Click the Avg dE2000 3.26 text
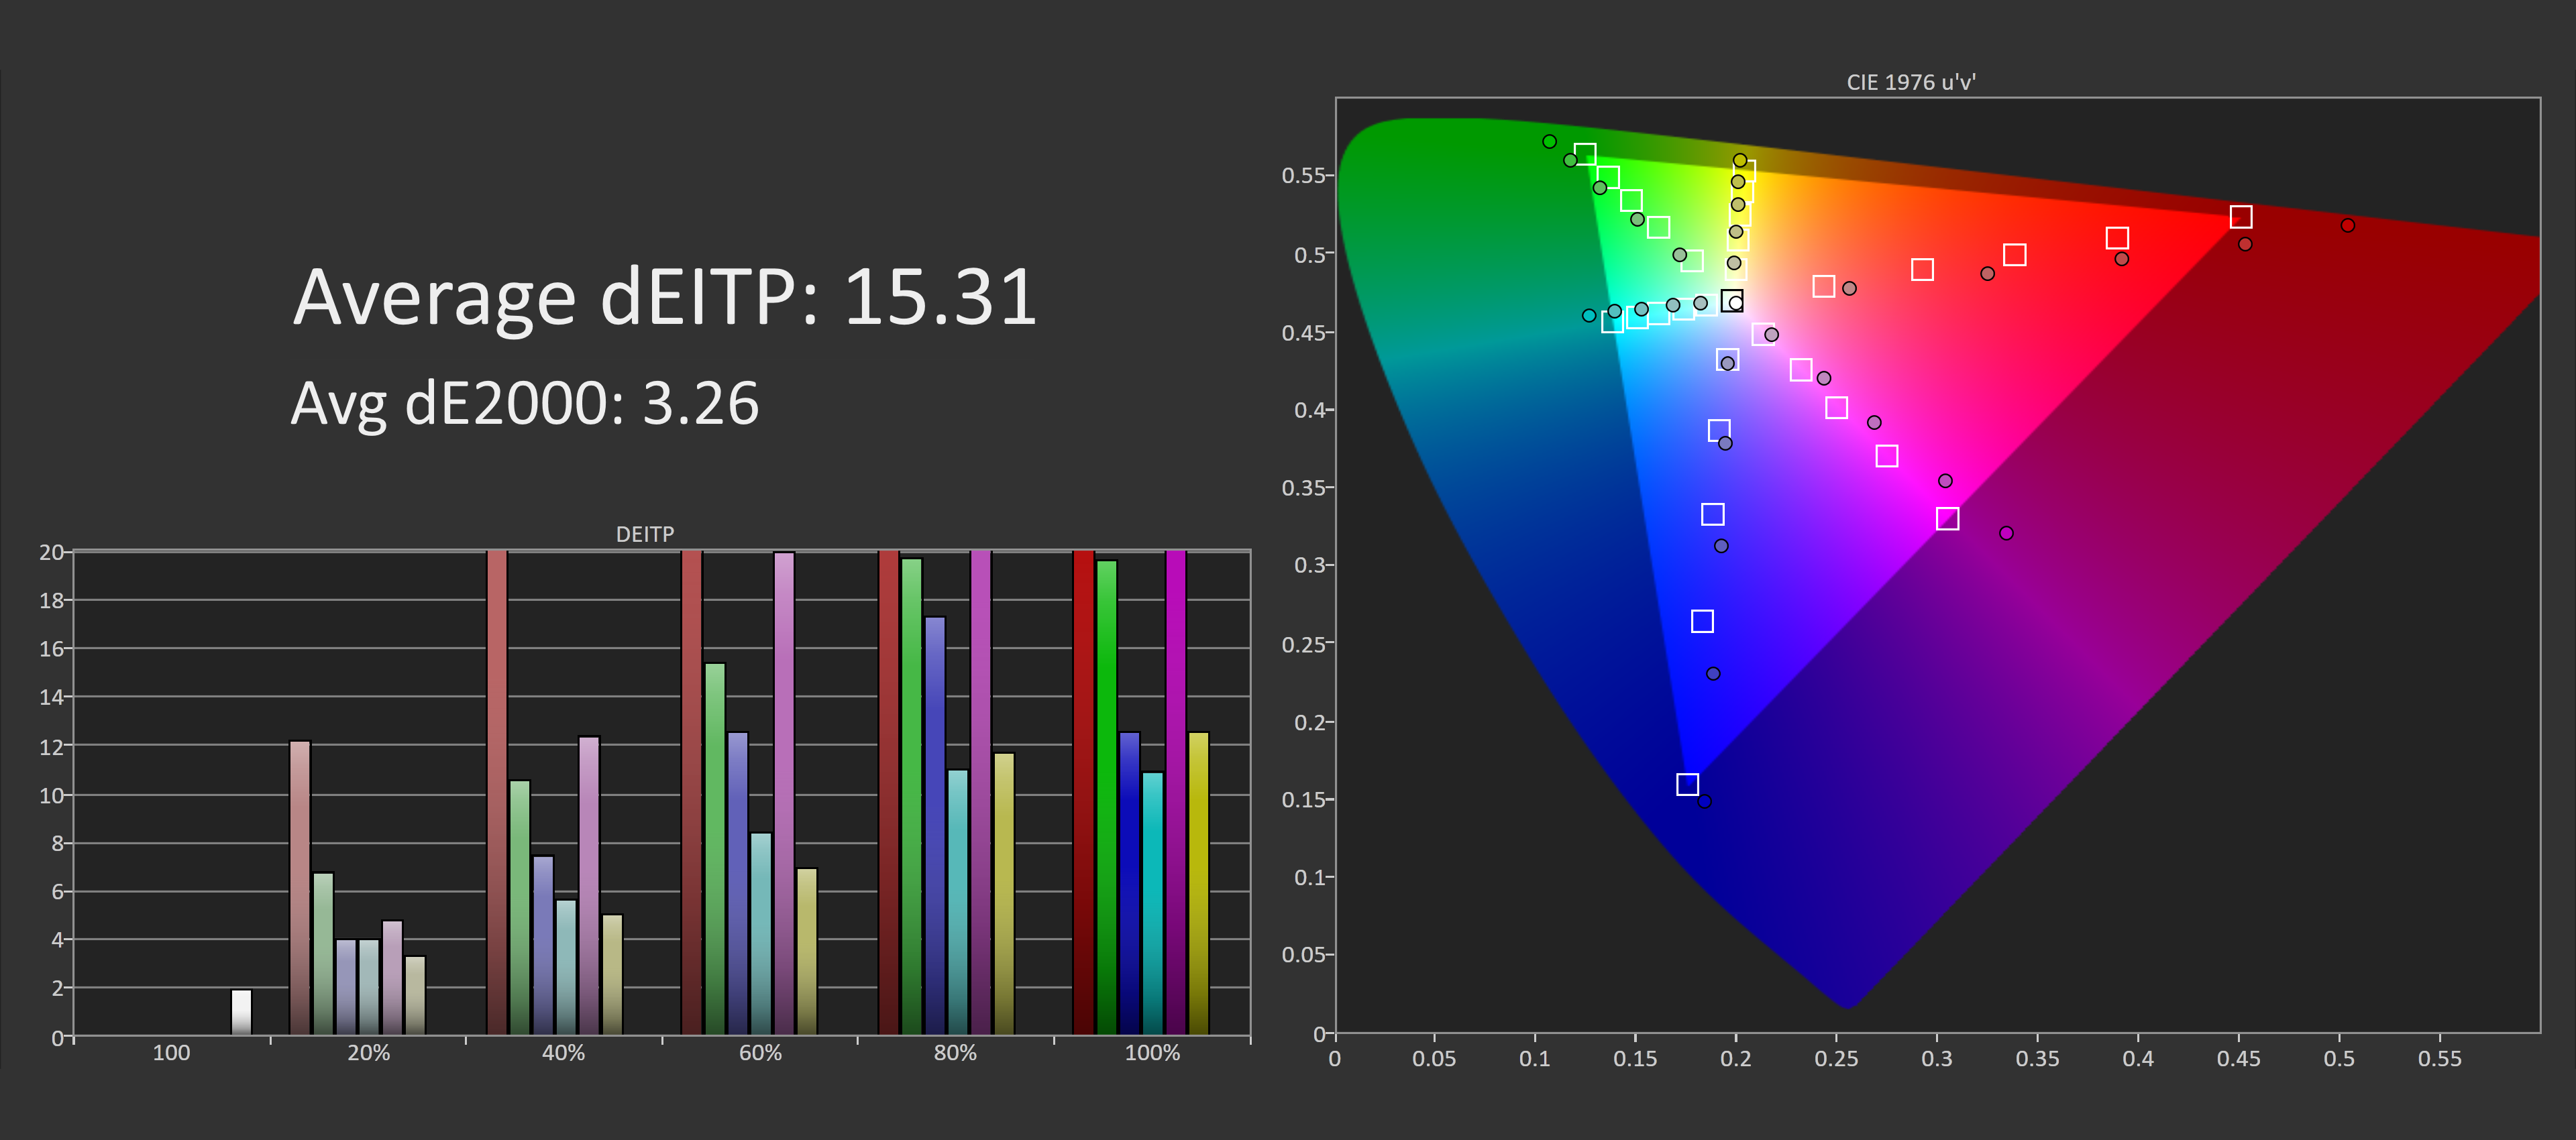2576x1140 pixels. point(525,403)
